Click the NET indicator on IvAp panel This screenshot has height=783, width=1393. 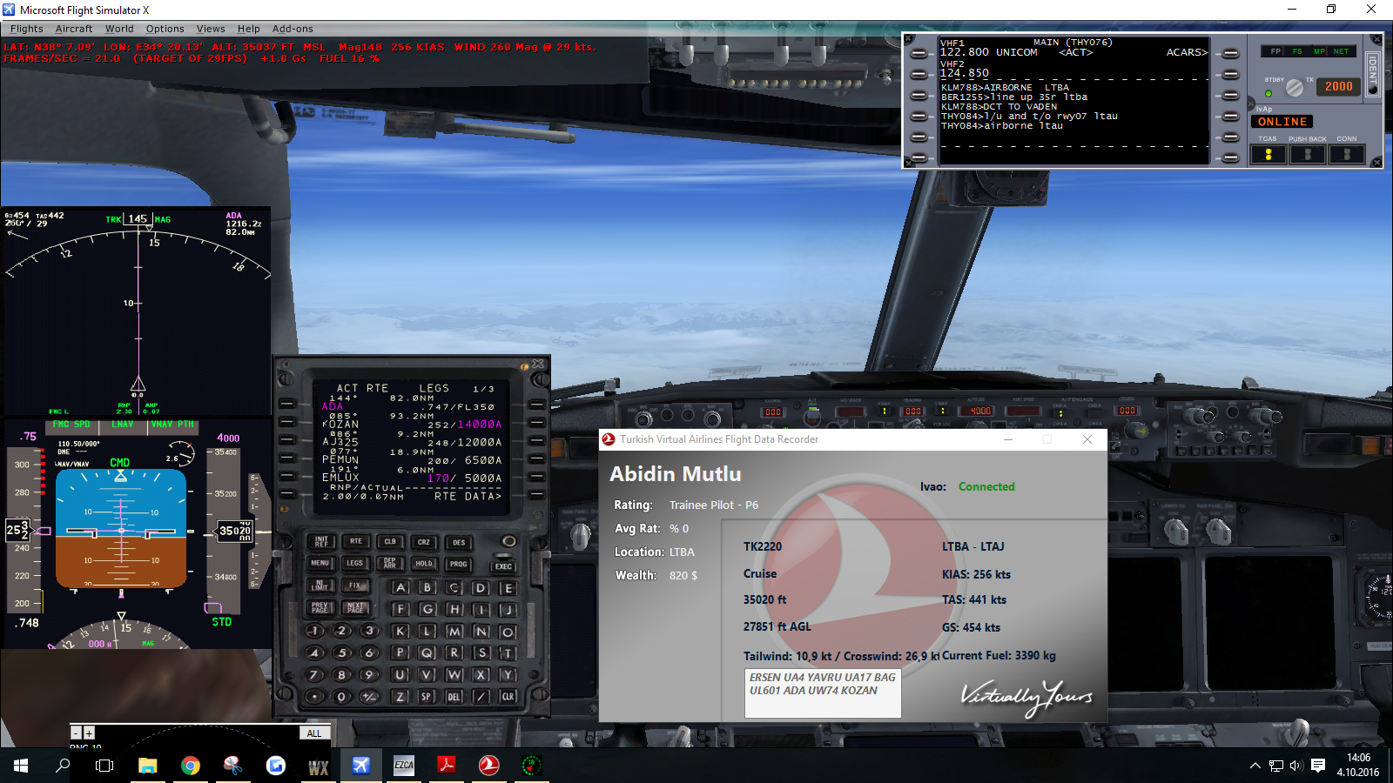pyautogui.click(x=1341, y=51)
